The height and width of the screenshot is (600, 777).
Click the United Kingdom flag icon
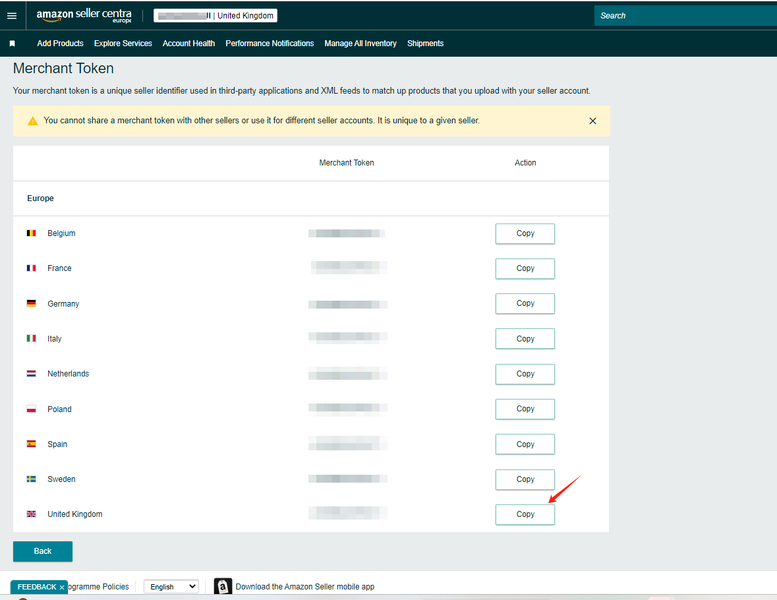coord(31,514)
